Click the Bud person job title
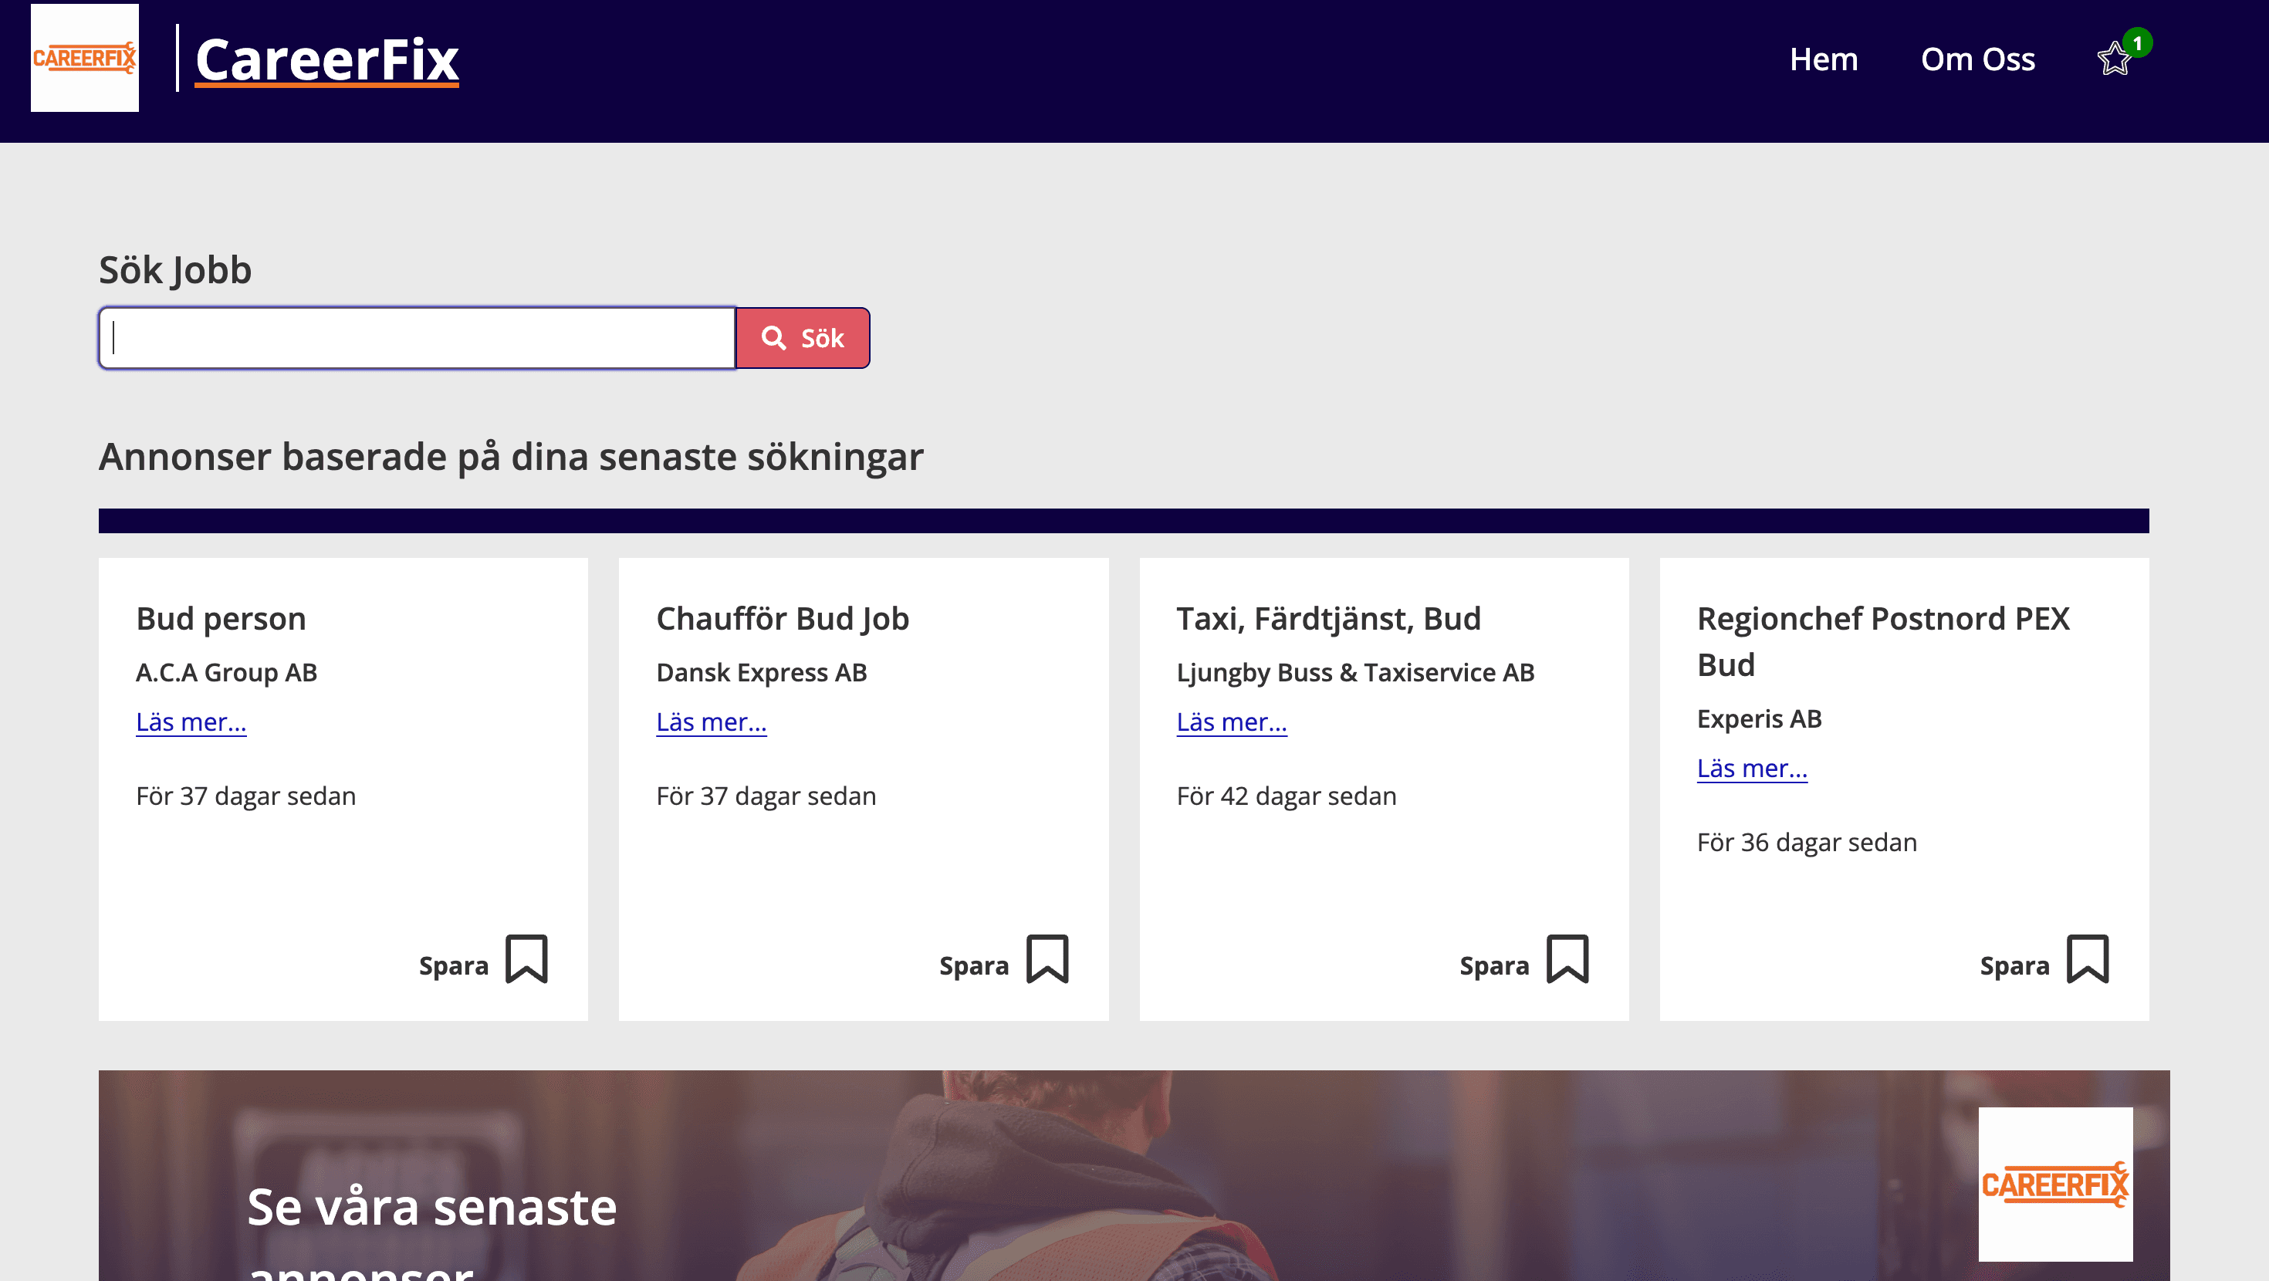 pyautogui.click(x=221, y=618)
